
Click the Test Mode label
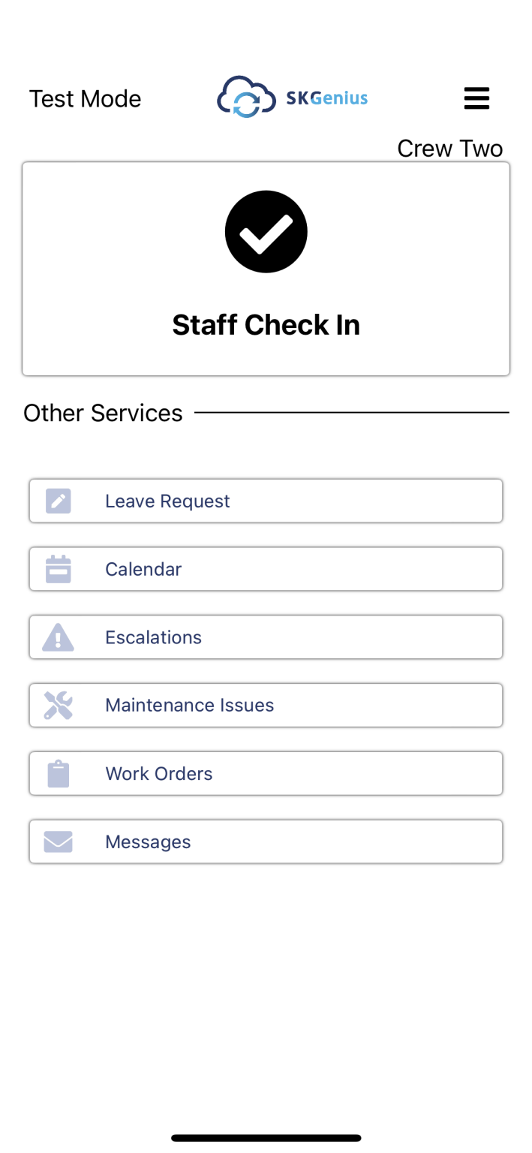click(x=85, y=98)
